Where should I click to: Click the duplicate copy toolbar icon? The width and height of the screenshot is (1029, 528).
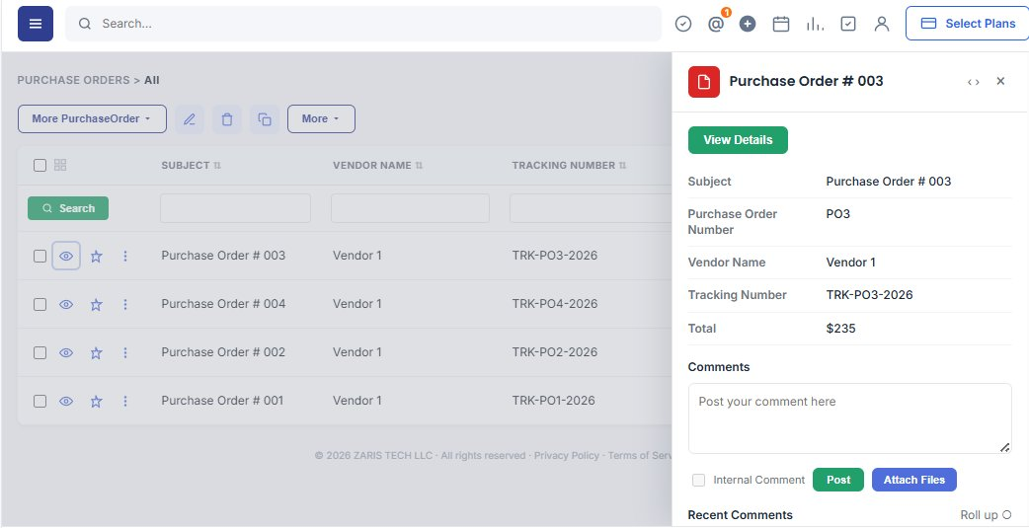coord(265,119)
